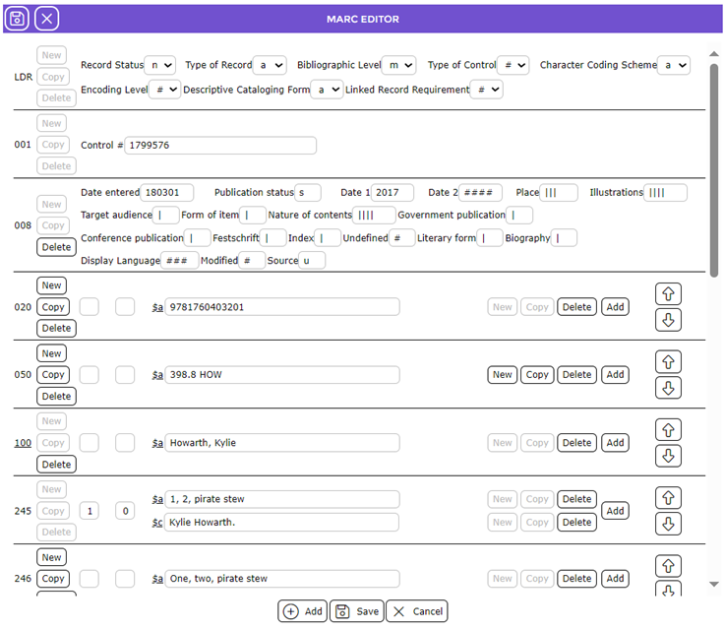Open the Descriptive Cataloging Form dropdown
Image resolution: width=725 pixels, height=629 pixels.
click(327, 90)
